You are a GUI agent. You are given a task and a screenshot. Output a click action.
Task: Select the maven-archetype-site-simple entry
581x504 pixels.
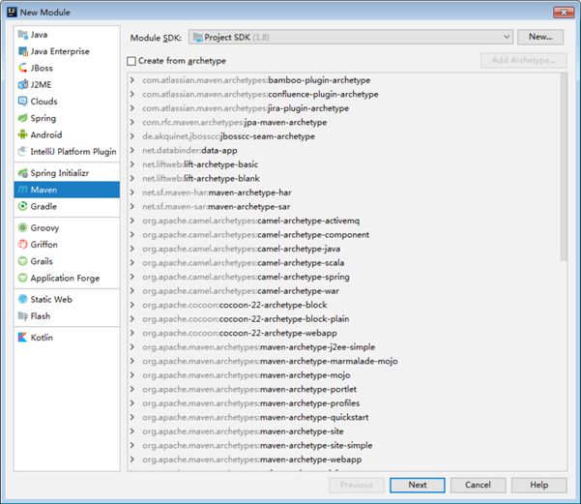click(x=257, y=445)
